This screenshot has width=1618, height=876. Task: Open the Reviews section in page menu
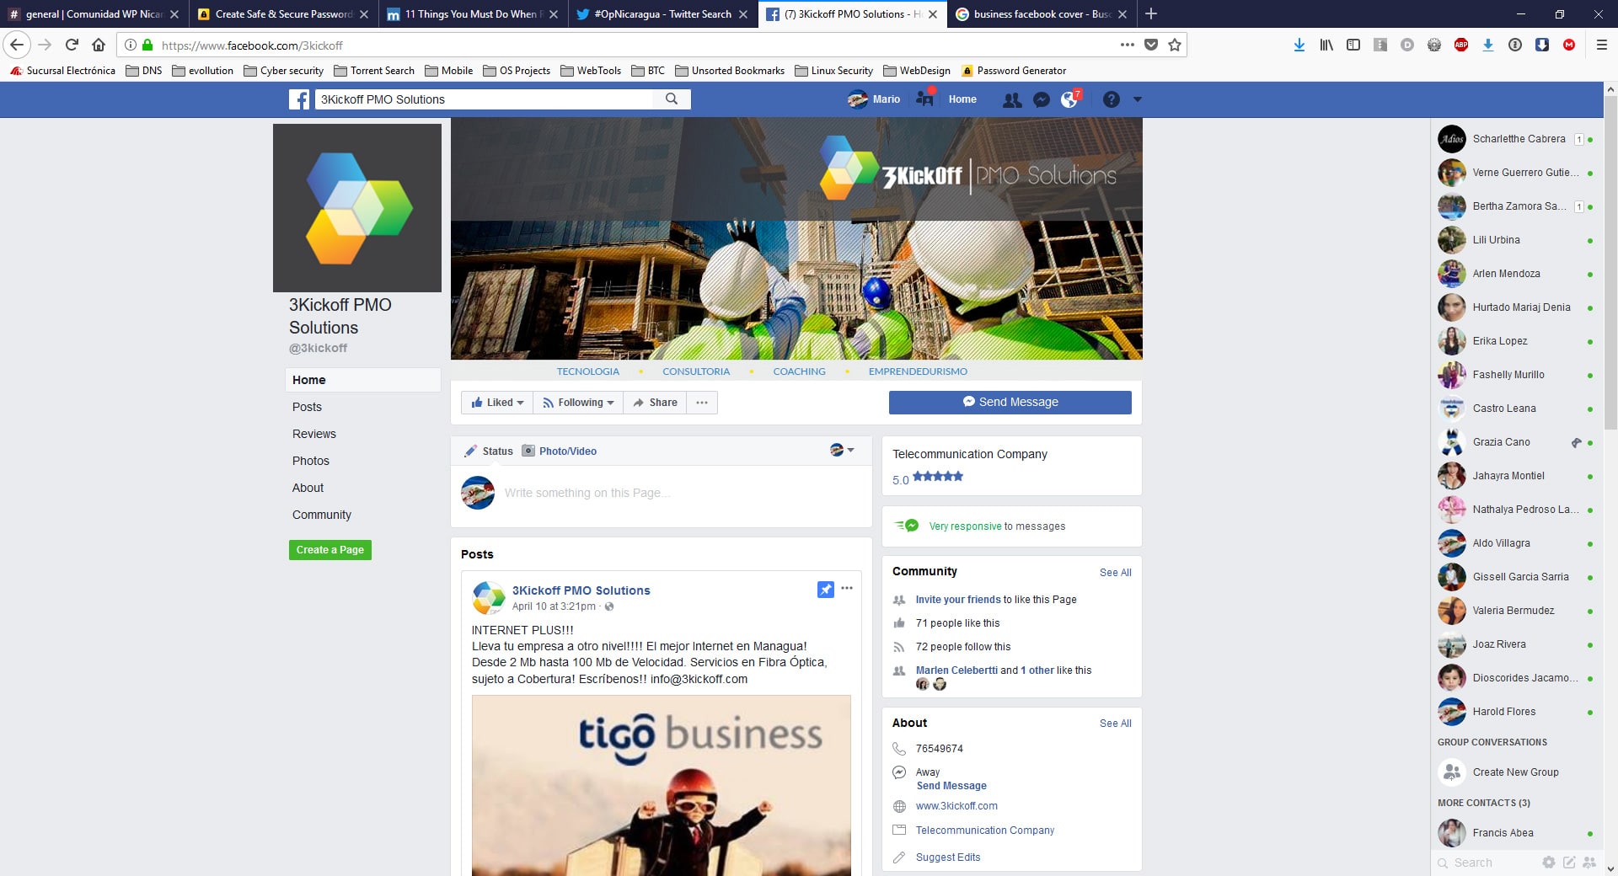314,434
